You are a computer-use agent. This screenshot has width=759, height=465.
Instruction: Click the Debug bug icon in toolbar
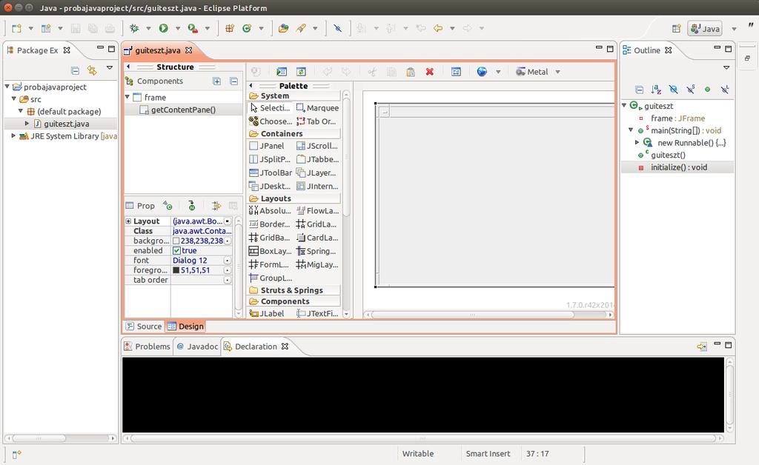click(135, 28)
